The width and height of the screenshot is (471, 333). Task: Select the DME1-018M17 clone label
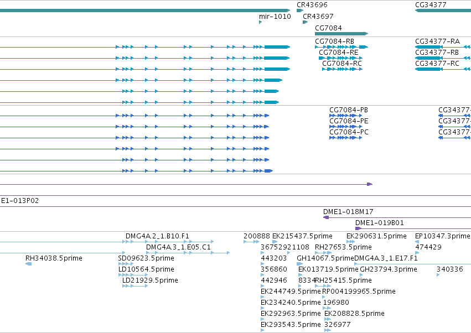pyautogui.click(x=348, y=212)
